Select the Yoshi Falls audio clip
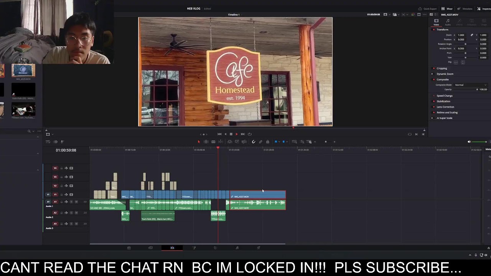The width and height of the screenshot is (491, 276). click(x=158, y=217)
